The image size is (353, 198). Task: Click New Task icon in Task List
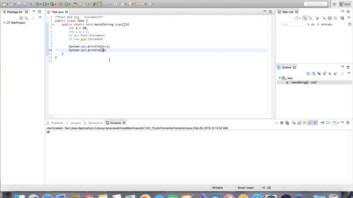tap(297, 18)
